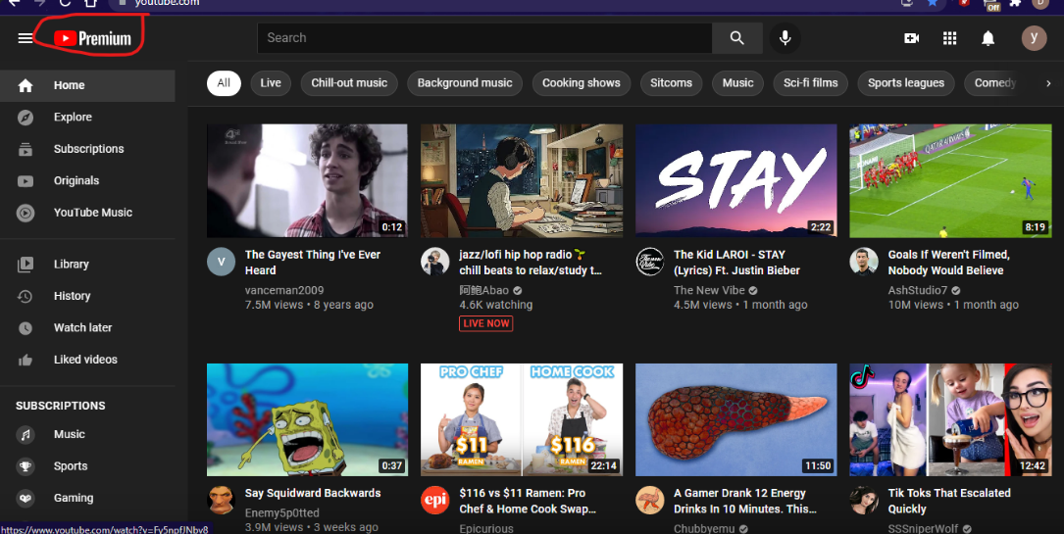Open Originals in sidebar
Image resolution: width=1064 pixels, height=534 pixels.
coord(87,181)
